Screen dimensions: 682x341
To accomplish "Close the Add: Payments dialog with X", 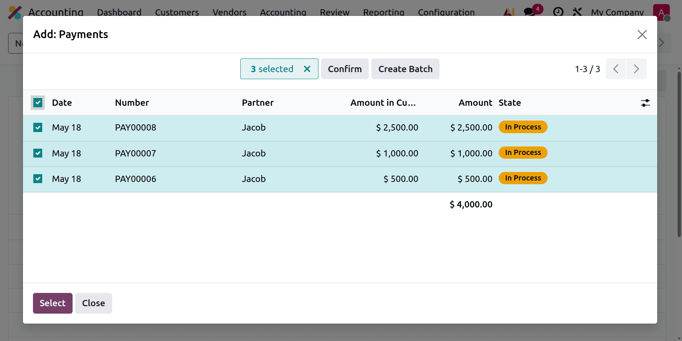I will point(642,34).
